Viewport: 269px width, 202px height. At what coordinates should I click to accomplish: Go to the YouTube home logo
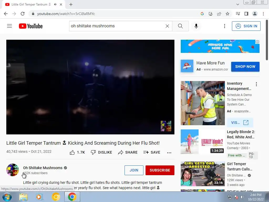click(31, 26)
